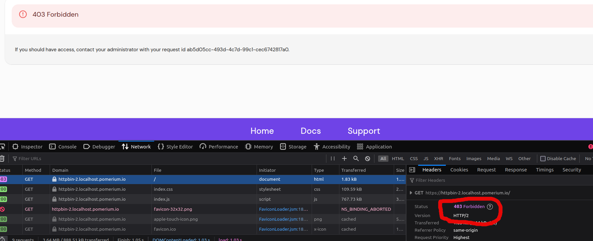The height and width of the screenshot is (241, 593).
Task: Filter requests by Media
Action: pyautogui.click(x=493, y=158)
